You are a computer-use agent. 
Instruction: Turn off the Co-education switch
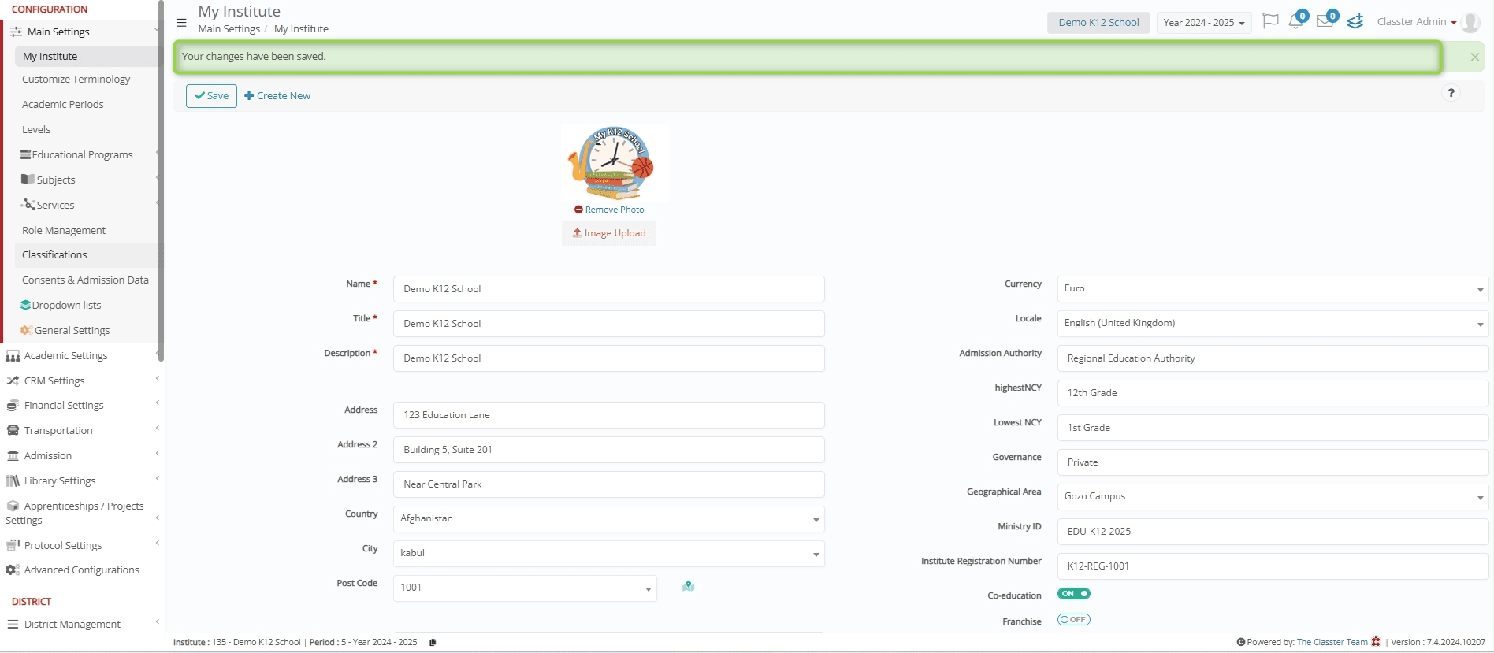click(x=1073, y=594)
